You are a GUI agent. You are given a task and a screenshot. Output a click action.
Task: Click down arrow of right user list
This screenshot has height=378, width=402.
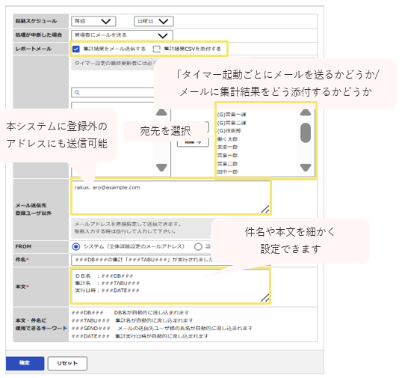tap(306, 168)
